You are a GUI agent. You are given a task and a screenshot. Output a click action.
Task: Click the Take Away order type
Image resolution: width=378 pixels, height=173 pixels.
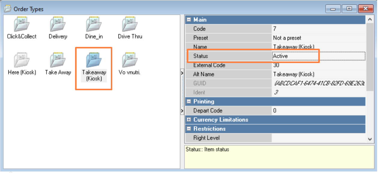click(58, 60)
